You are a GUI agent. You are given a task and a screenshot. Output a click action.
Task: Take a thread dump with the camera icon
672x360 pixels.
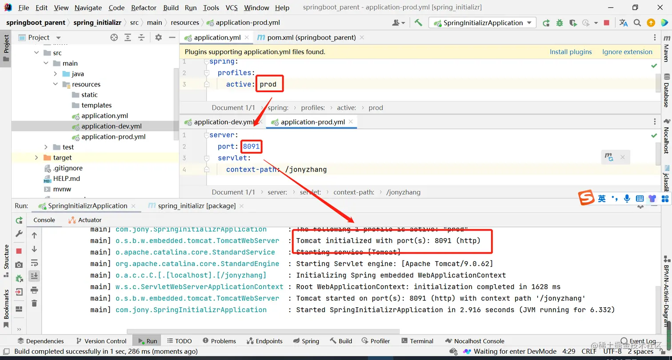point(19,265)
